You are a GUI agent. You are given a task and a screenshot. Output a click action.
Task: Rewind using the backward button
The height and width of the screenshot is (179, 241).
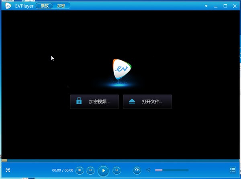coord(90,170)
